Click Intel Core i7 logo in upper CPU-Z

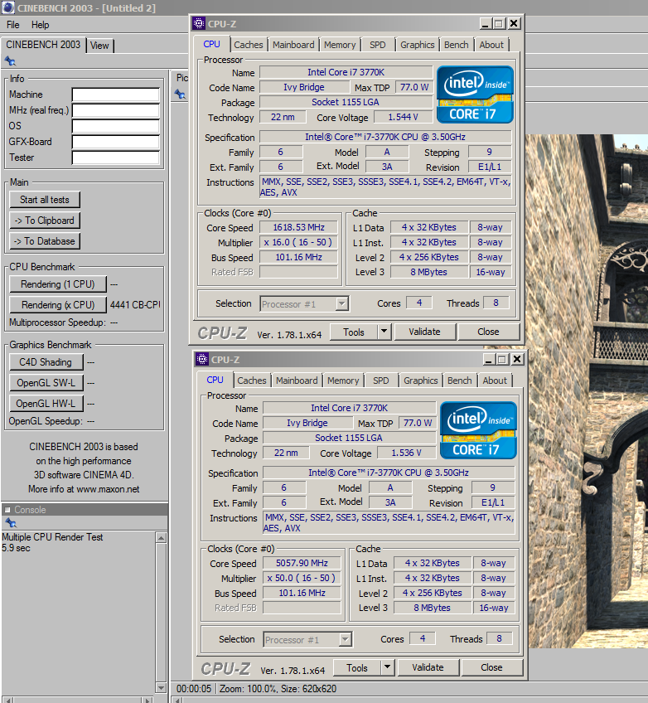click(475, 95)
